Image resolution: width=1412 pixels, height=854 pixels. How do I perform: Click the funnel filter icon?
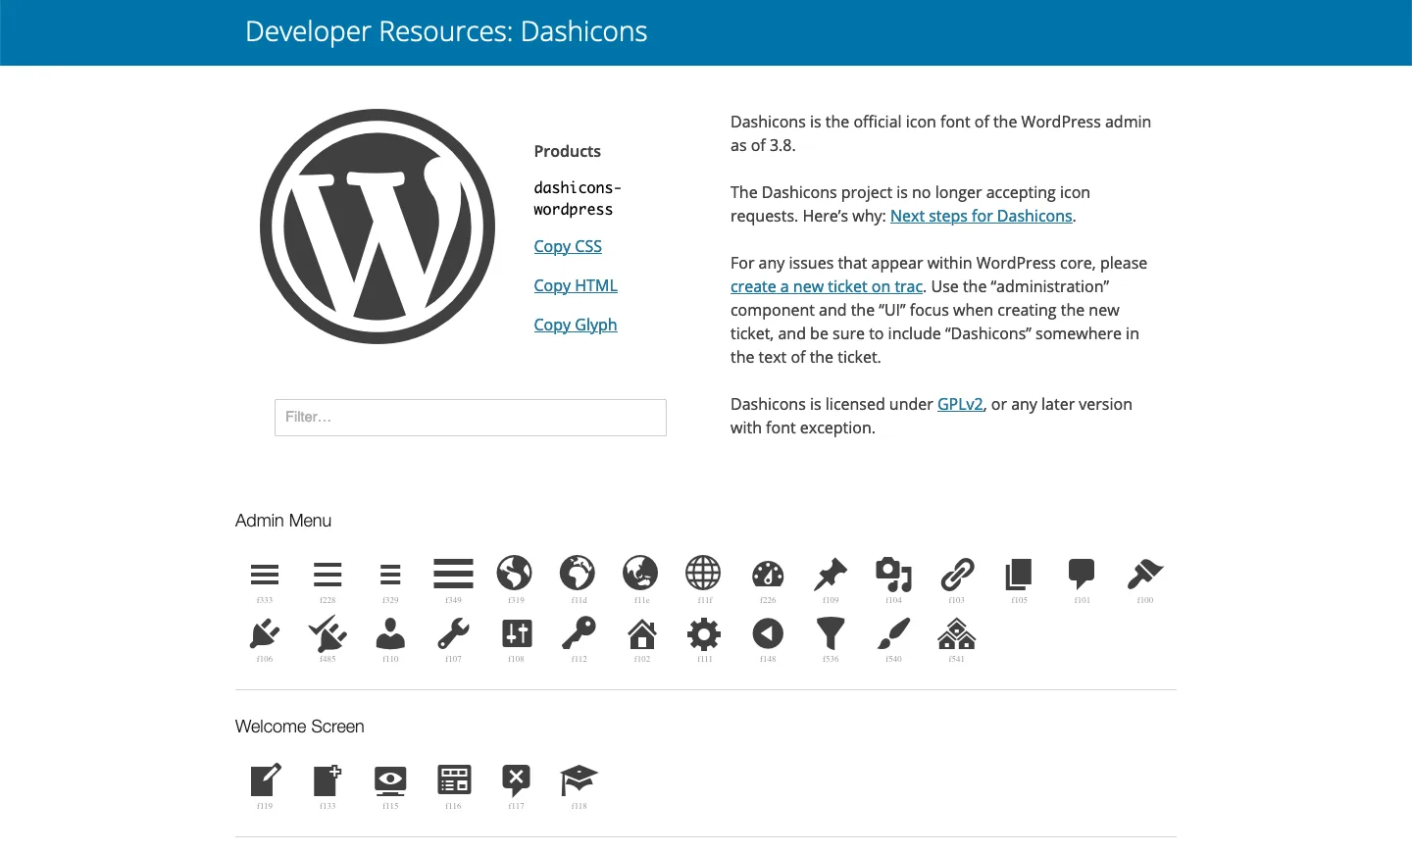[x=831, y=634]
